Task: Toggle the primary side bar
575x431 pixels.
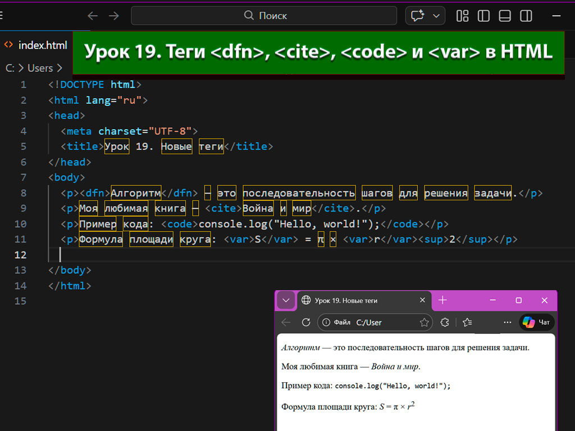Action: click(x=483, y=16)
